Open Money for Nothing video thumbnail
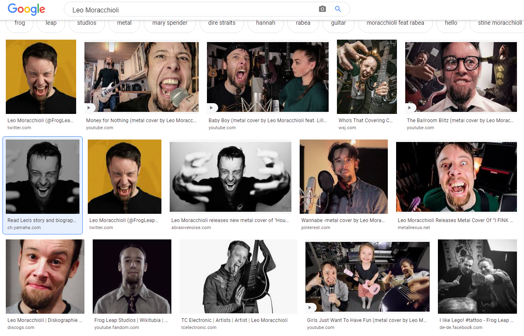This screenshot has height=336, width=524. pyautogui.click(x=142, y=77)
